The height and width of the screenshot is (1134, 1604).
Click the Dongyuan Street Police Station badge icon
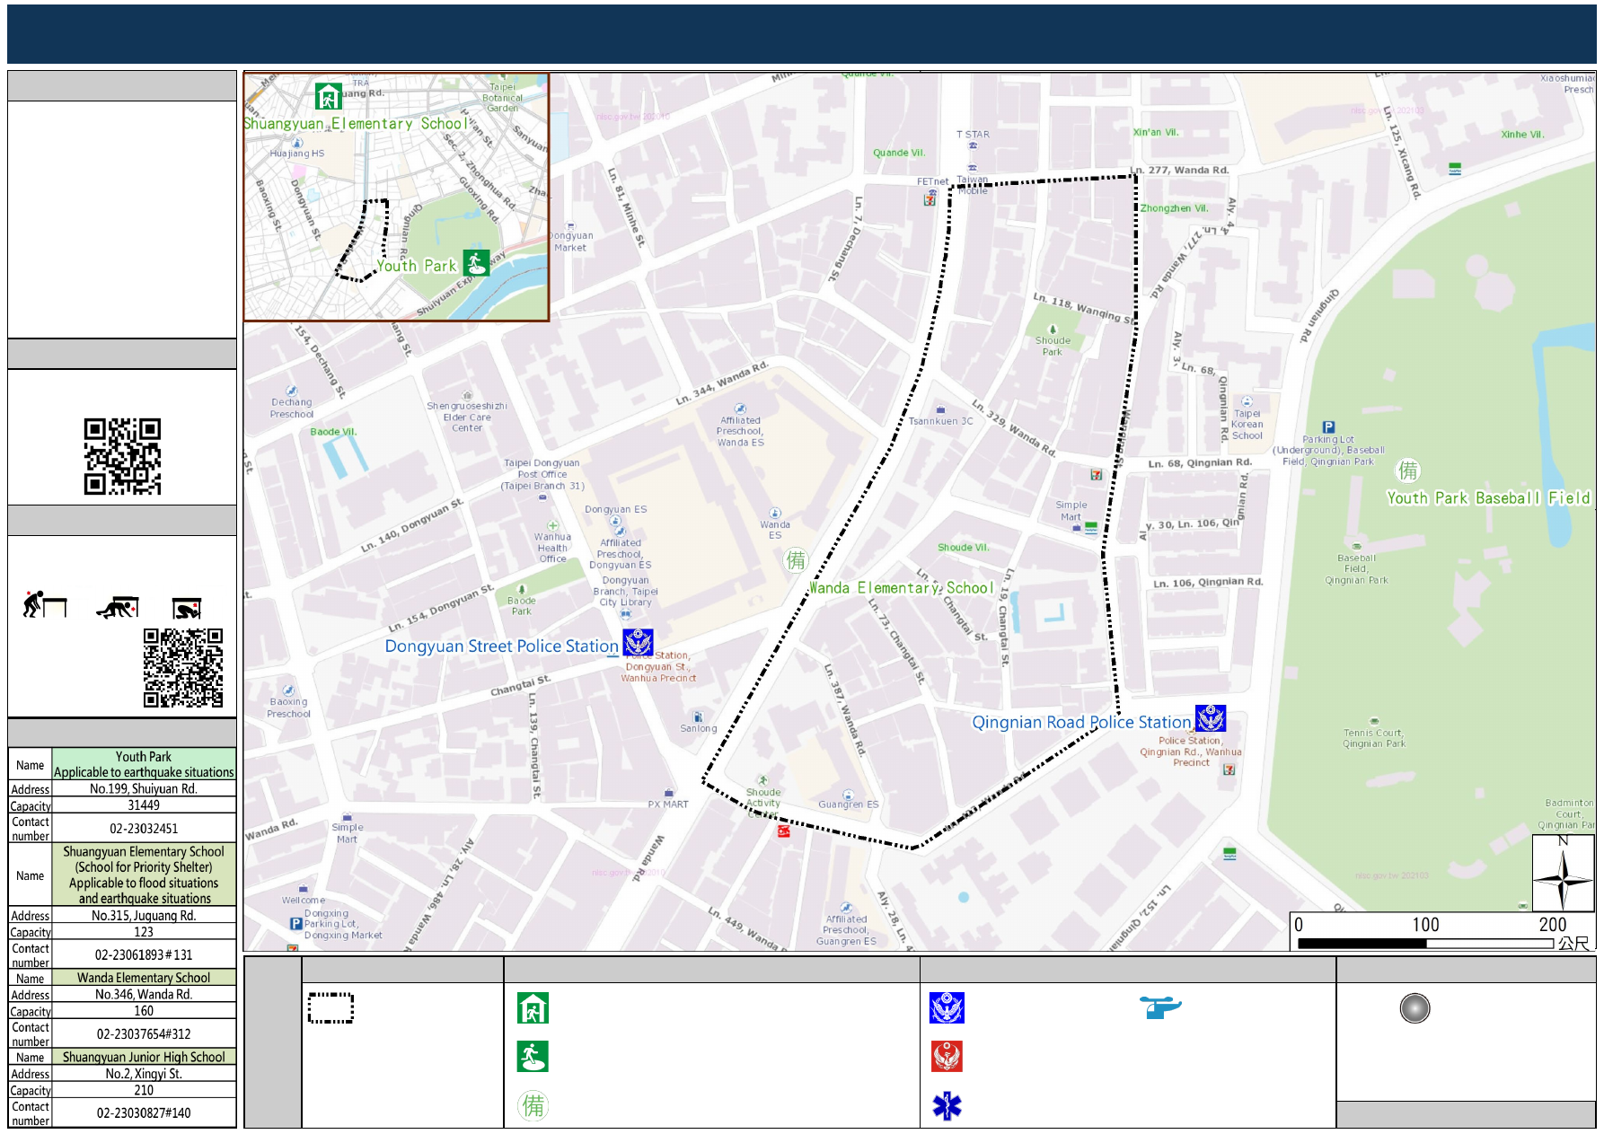pyautogui.click(x=639, y=642)
